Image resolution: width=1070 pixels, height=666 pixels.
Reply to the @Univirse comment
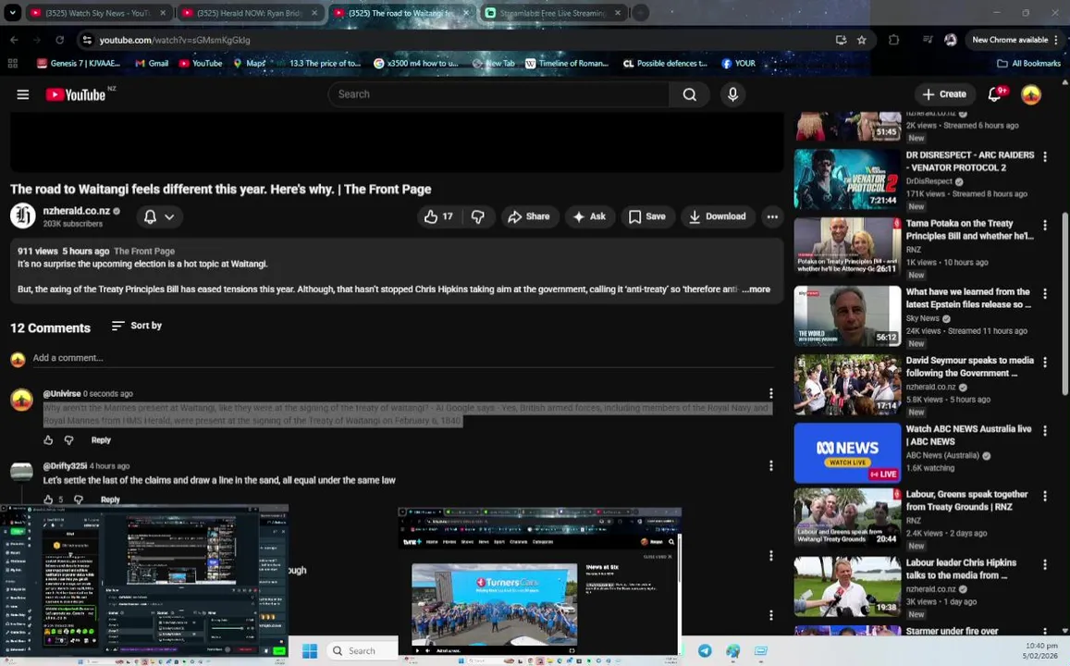[101, 440]
